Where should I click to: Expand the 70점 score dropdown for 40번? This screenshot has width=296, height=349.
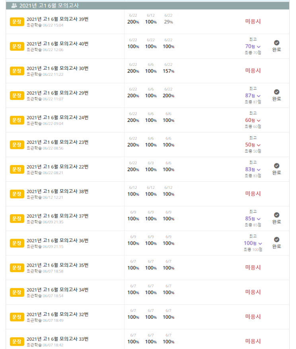[259, 47]
